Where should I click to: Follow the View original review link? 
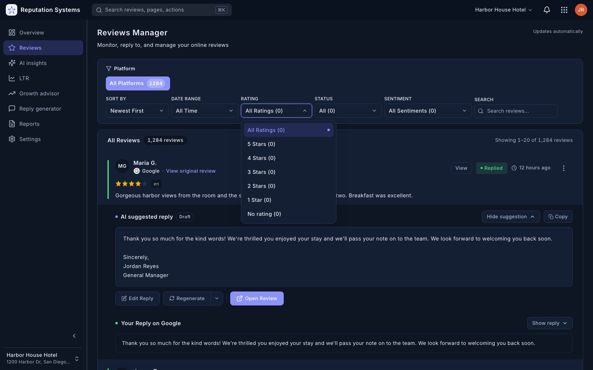(x=191, y=171)
